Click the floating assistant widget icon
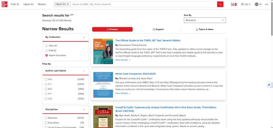This screenshot has height=128, width=273. 269,85
